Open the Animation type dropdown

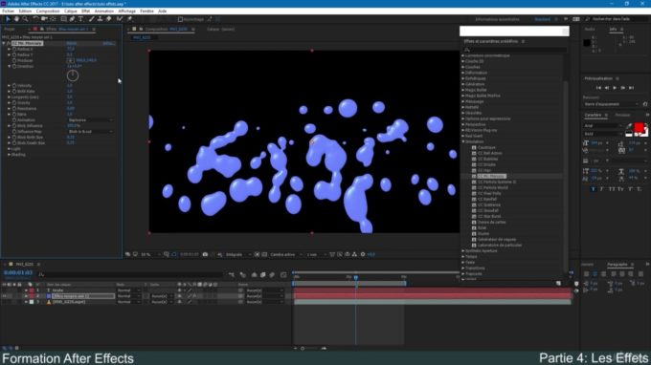click(91, 120)
